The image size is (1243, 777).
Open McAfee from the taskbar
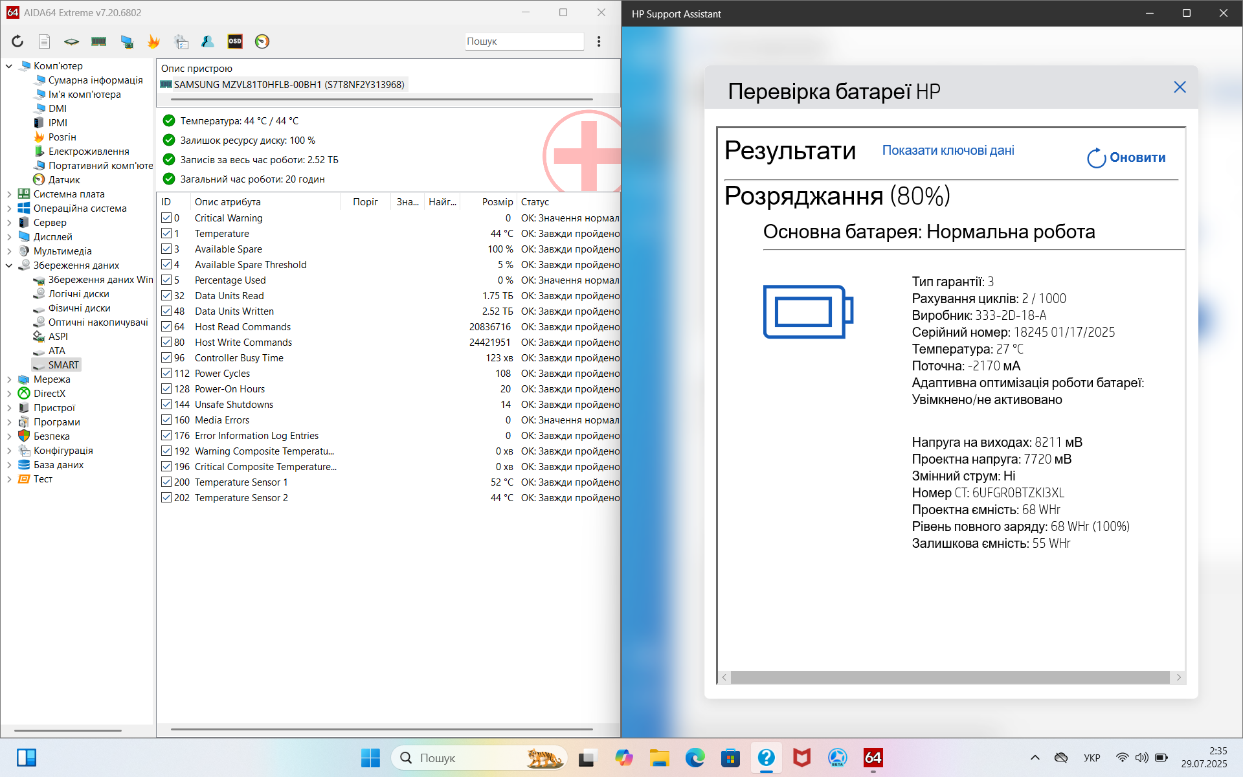click(801, 758)
